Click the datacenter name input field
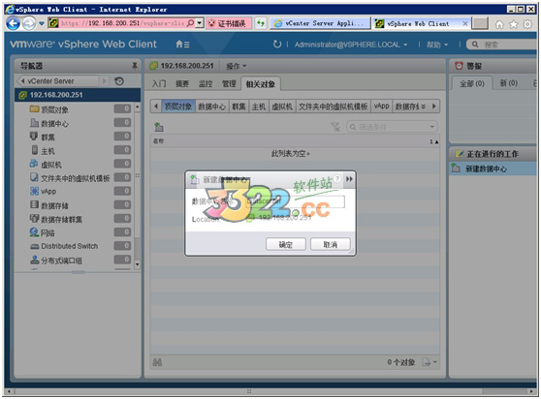This screenshot has width=541, height=399. click(295, 201)
